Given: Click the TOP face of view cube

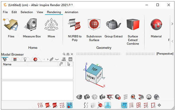Looking at the screenshot, I should coord(94,70).
